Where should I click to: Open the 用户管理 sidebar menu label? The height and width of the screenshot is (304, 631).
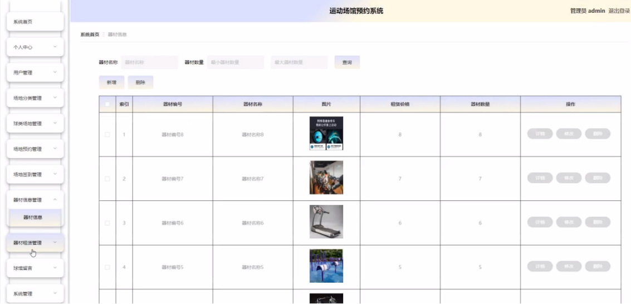[23, 73]
